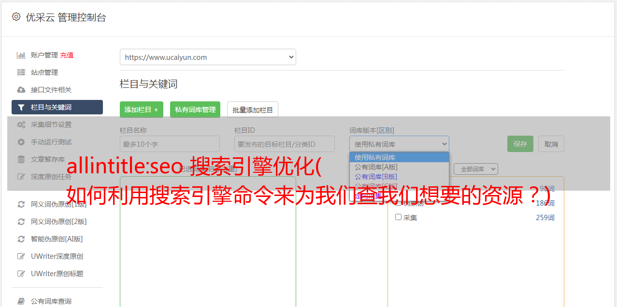Image resolution: width=617 pixels, height=307 pixels.
Task: Click the 259词 count next to 采集
Action: click(545, 218)
